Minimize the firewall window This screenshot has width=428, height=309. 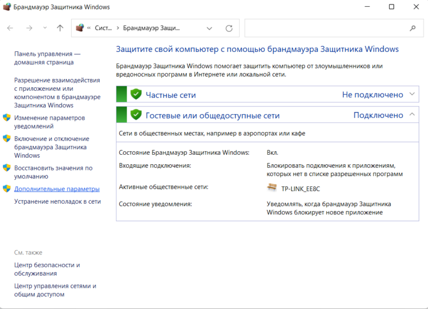tap(367, 7)
